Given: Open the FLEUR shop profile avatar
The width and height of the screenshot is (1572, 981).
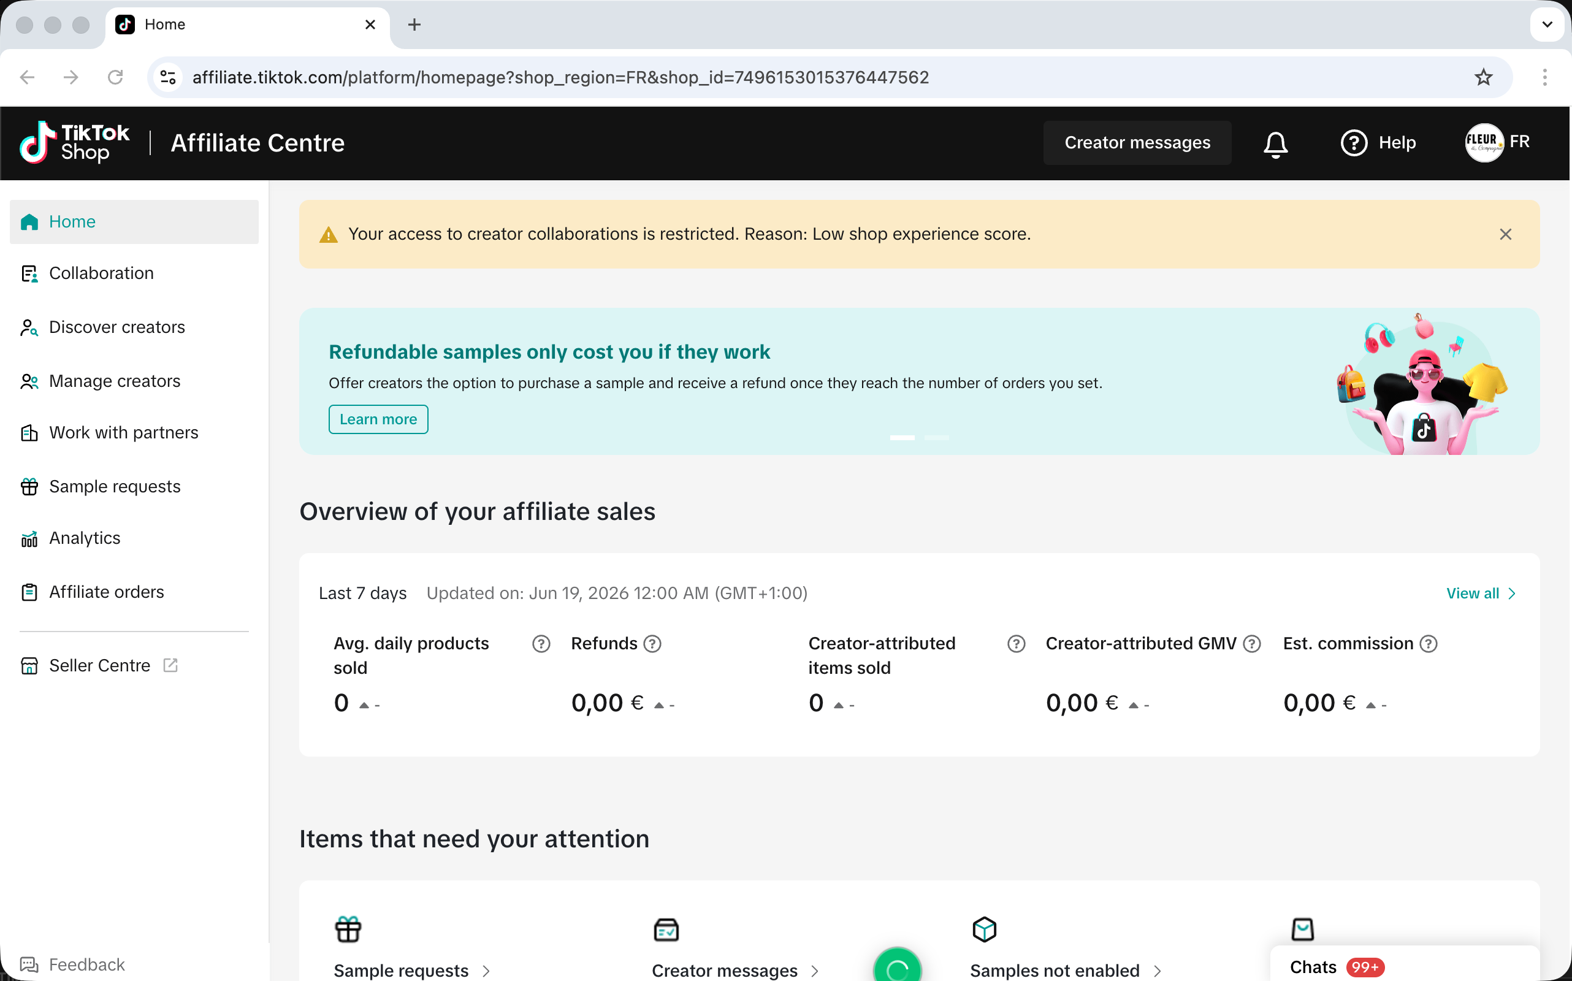Looking at the screenshot, I should point(1484,143).
